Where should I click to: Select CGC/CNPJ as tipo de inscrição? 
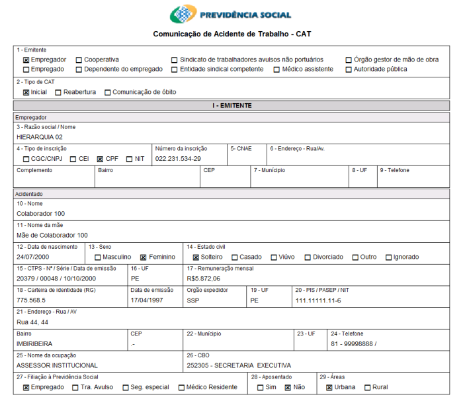click(26, 159)
